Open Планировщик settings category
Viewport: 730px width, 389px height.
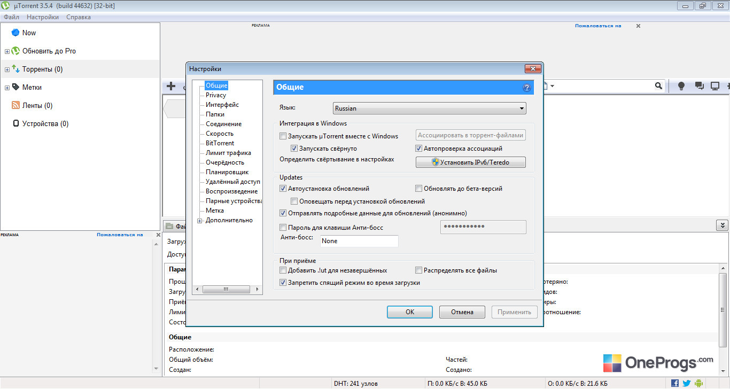[227, 172]
